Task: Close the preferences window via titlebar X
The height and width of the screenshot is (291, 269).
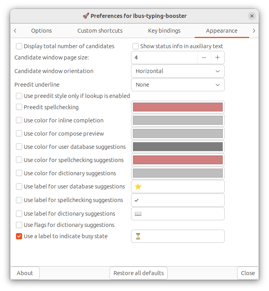Action: click(x=252, y=16)
